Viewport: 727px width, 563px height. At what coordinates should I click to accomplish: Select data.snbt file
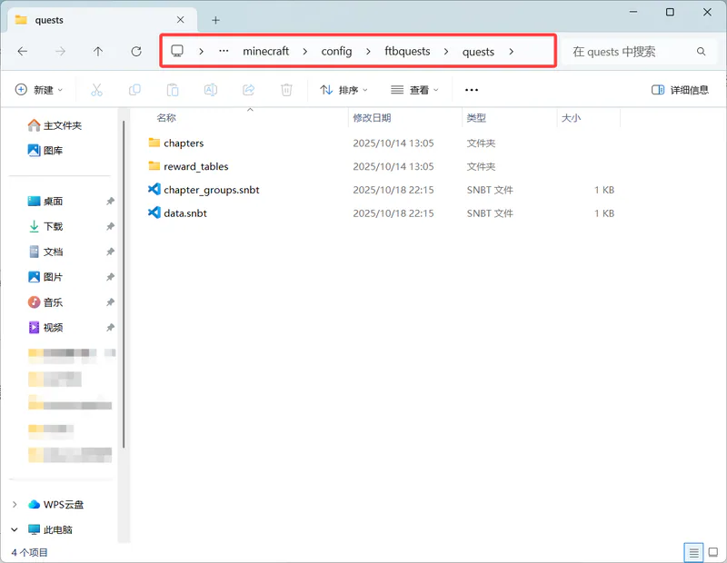tap(185, 213)
